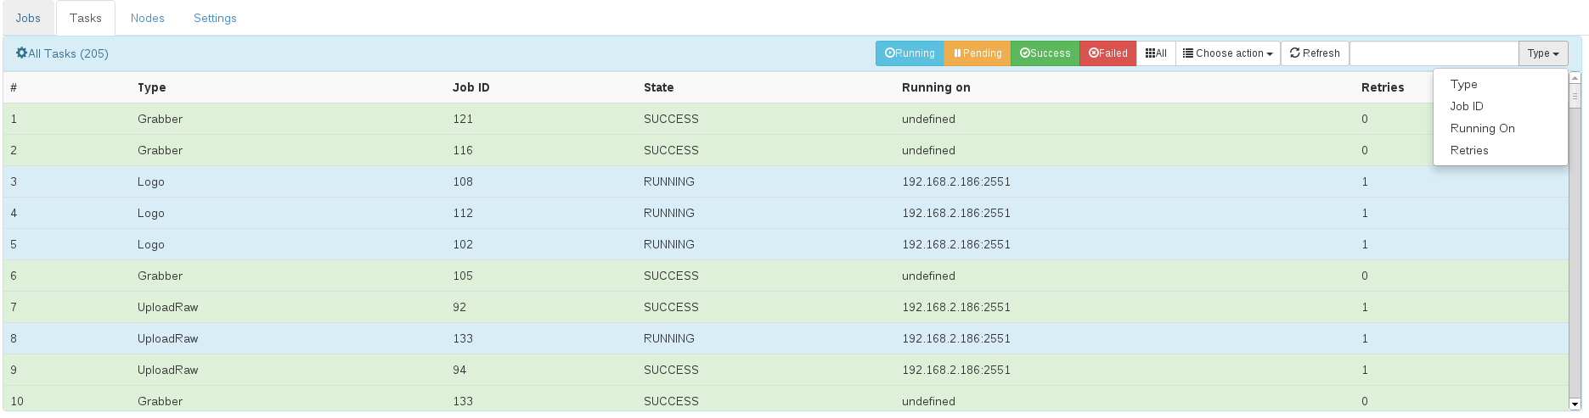
Task: Click the scrollbar up arrow
Action: click(x=1575, y=78)
